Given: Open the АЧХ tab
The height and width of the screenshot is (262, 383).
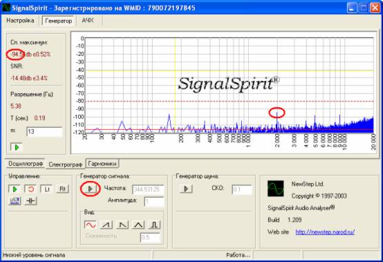Looking at the screenshot, I should click(88, 21).
